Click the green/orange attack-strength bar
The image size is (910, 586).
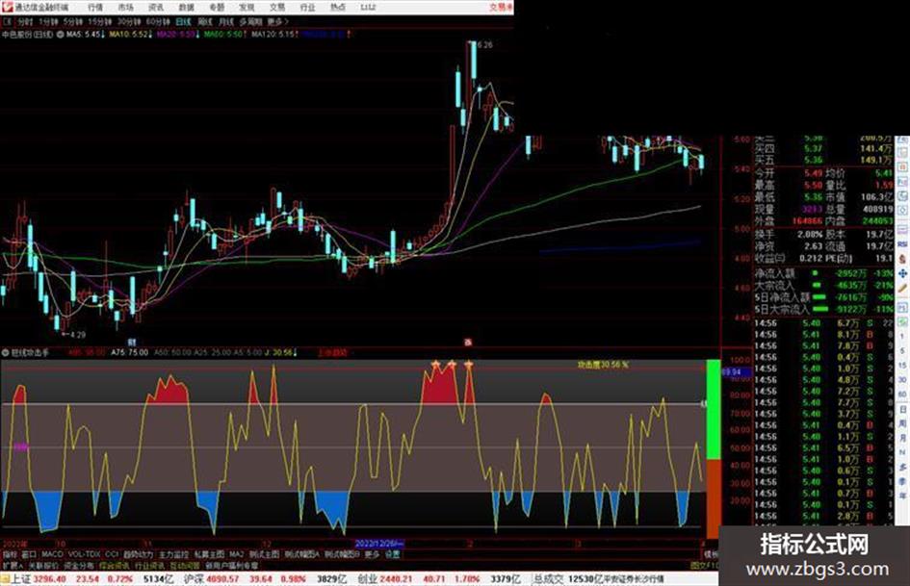[x=714, y=449]
